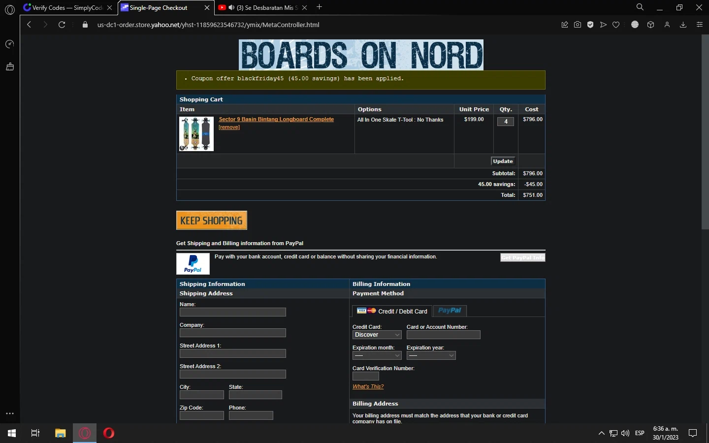Image resolution: width=709 pixels, height=443 pixels.
Task: Focus the Phone field
Action: [251, 415]
